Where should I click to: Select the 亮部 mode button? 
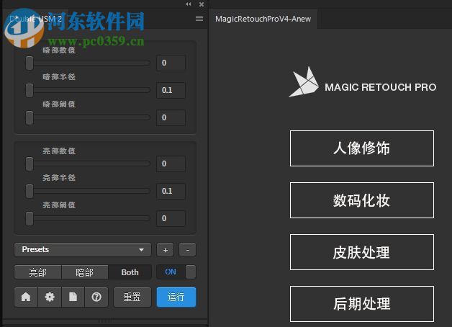37,272
